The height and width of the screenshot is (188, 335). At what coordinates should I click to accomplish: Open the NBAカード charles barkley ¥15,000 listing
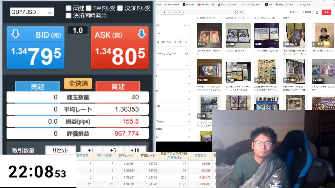click(x=295, y=75)
